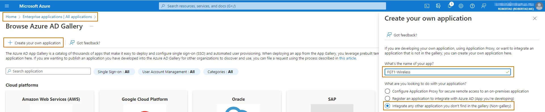Open the this article link
The width and height of the screenshot is (545, 112).
[348, 58]
